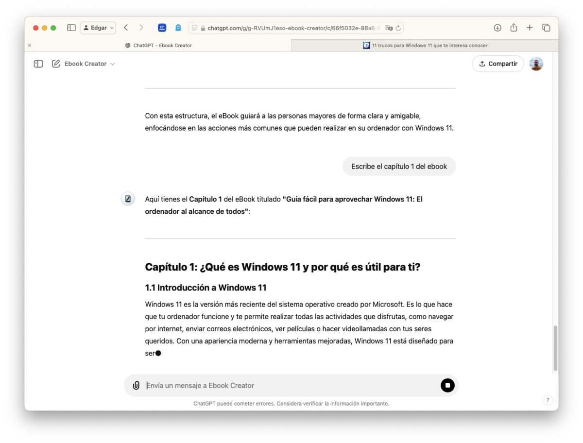
Task: Click the heading 'Capítulo 1: ¿Qué es Windows 11'
Action: [x=283, y=267]
